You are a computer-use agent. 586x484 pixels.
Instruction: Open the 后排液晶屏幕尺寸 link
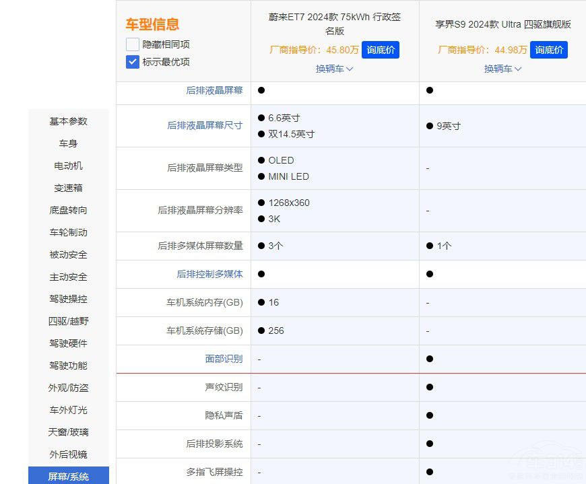(205, 126)
